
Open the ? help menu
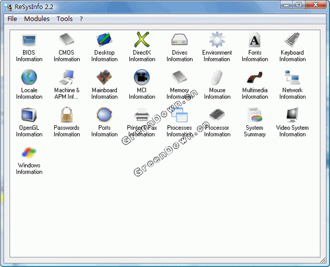click(81, 19)
